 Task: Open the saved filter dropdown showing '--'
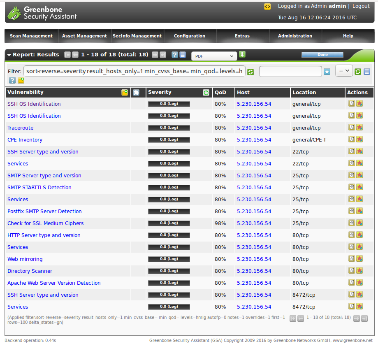pos(344,71)
